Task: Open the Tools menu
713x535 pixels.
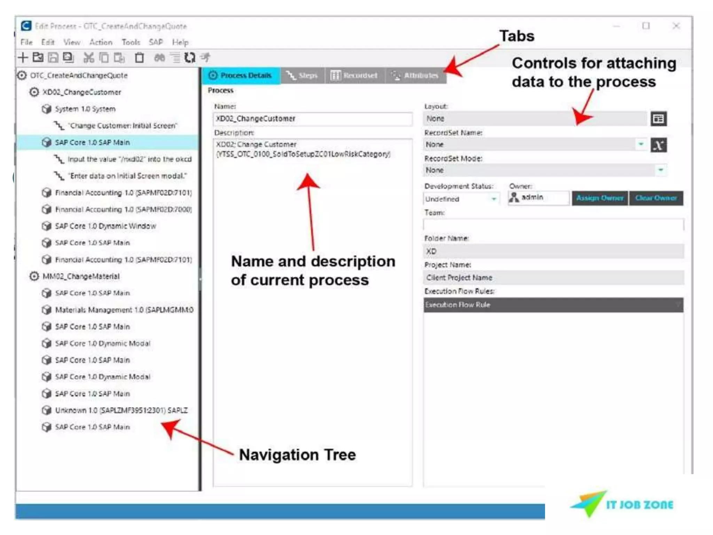Action: pos(131,42)
